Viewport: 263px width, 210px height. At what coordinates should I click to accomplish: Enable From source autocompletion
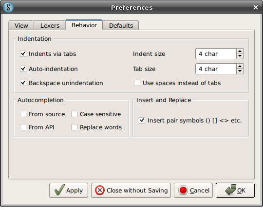(x=23, y=114)
